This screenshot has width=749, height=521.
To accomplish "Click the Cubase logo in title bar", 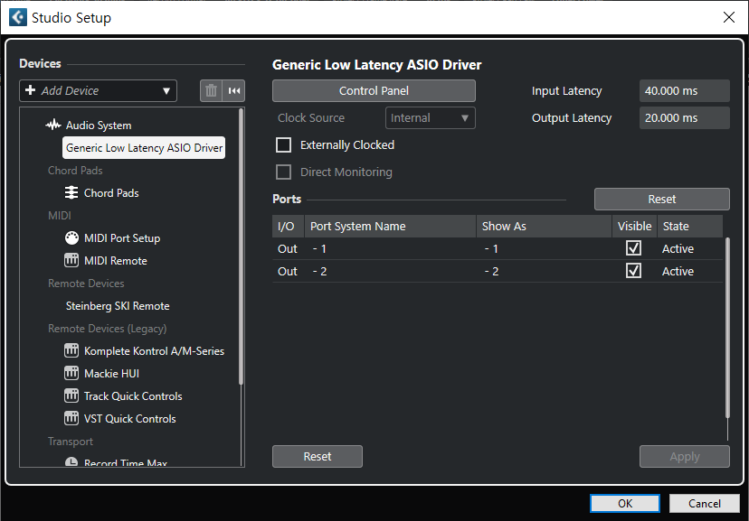I will (18, 18).
